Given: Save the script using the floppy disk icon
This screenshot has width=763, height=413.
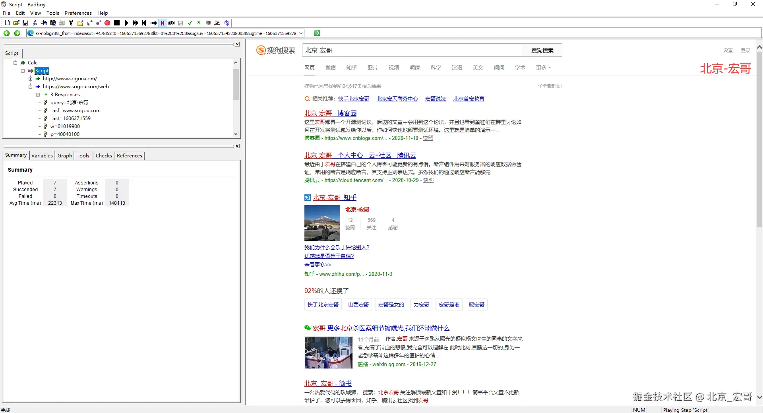Looking at the screenshot, I should (x=25, y=23).
